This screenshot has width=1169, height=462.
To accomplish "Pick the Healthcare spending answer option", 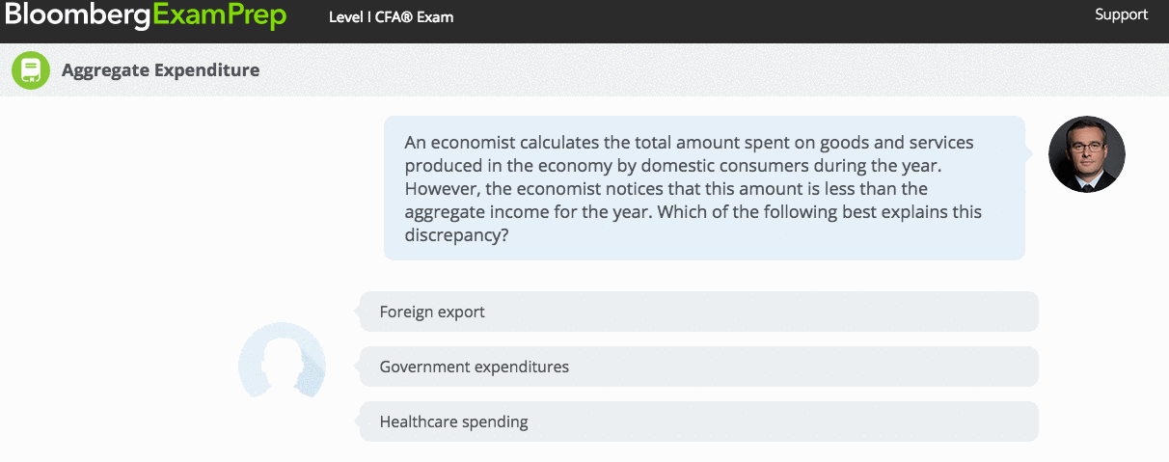I will pos(698,421).
